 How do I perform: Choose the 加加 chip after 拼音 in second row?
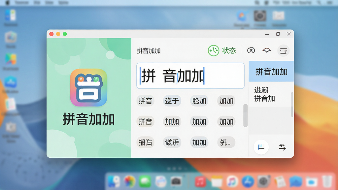pos(172,121)
